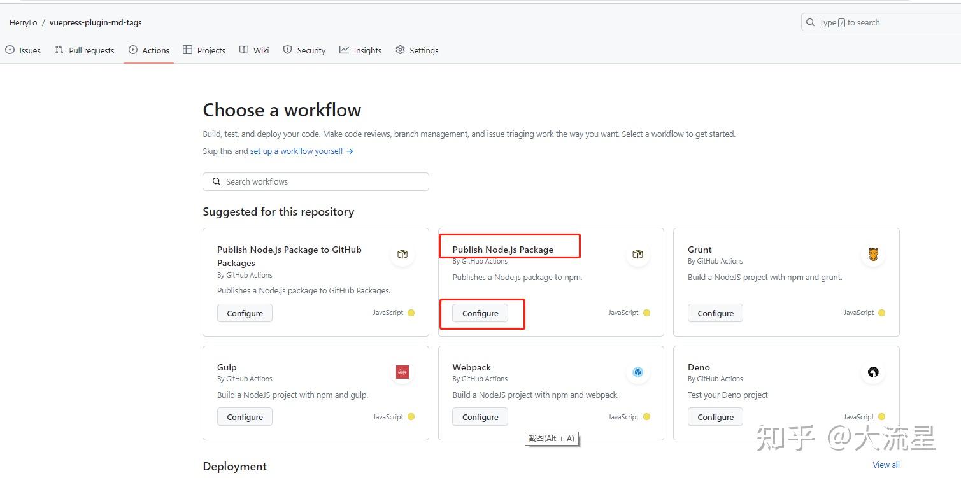Open the Projects tab
Viewport: 961px width, 478px height.
click(204, 50)
